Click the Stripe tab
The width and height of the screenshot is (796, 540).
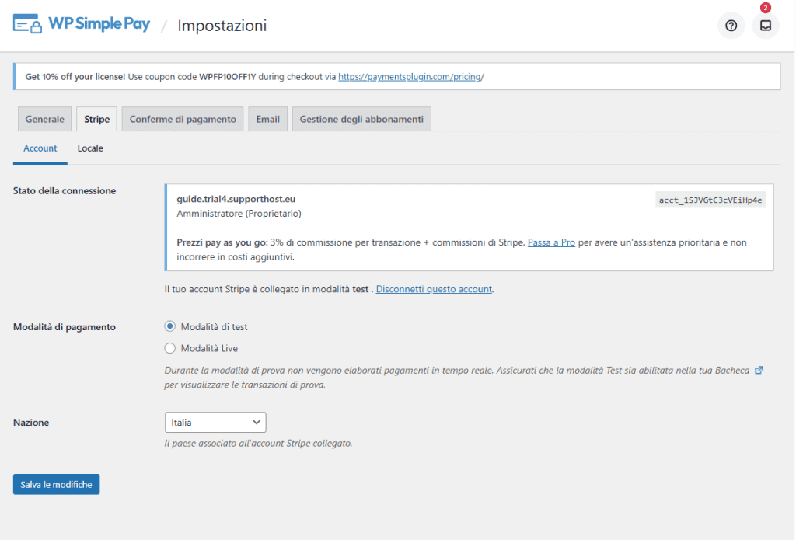[96, 118]
